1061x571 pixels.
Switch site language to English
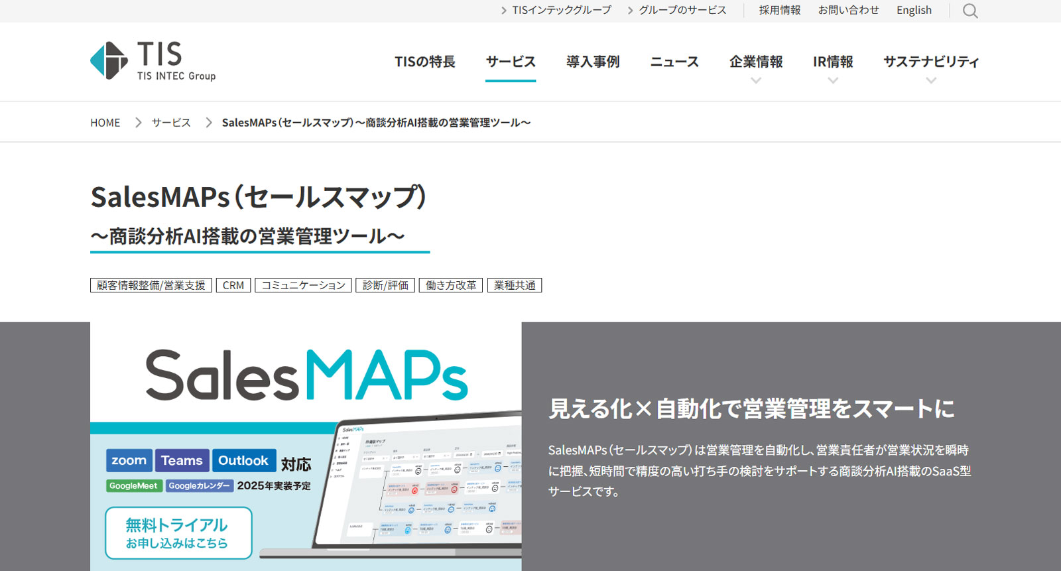[x=914, y=10]
